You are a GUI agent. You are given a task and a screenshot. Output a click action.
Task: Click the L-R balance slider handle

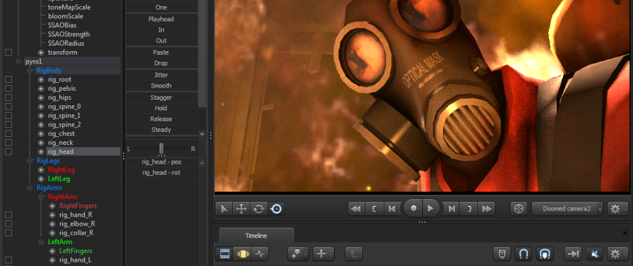click(x=162, y=149)
